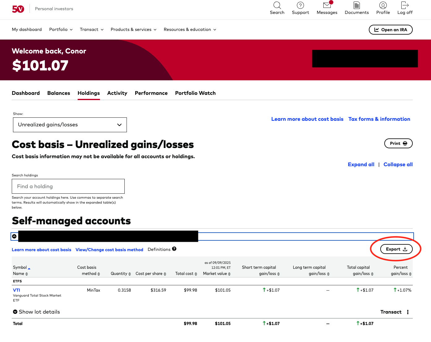The height and width of the screenshot is (342, 431).
Task: Expand Resources & education menu
Action: [x=190, y=29]
